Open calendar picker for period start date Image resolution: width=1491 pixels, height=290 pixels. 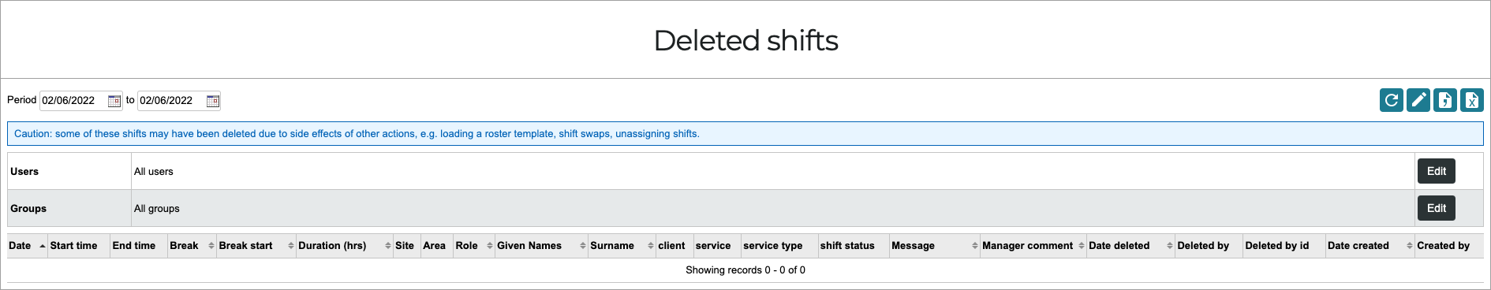click(114, 101)
